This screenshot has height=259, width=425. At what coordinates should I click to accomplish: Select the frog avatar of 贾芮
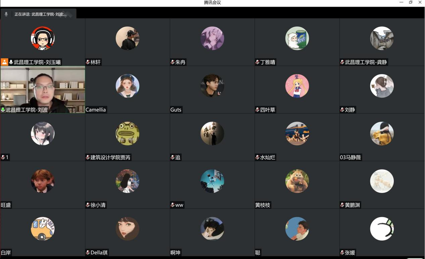click(127, 133)
